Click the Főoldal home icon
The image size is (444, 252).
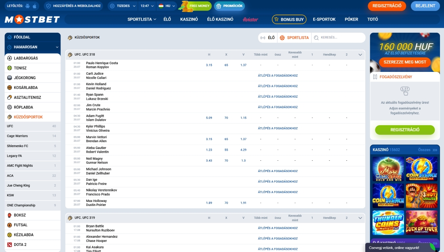tap(9, 37)
